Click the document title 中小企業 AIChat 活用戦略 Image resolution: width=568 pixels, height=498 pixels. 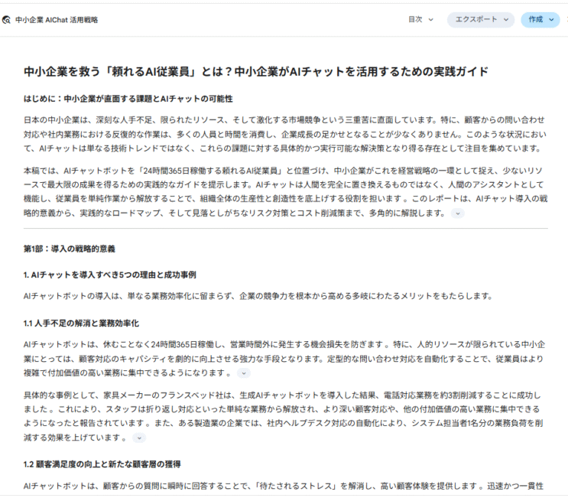57,20
